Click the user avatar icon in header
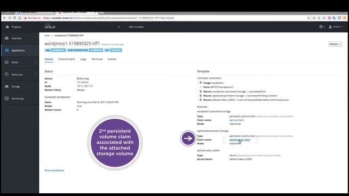The height and width of the screenshot is (196, 349). coord(330,27)
